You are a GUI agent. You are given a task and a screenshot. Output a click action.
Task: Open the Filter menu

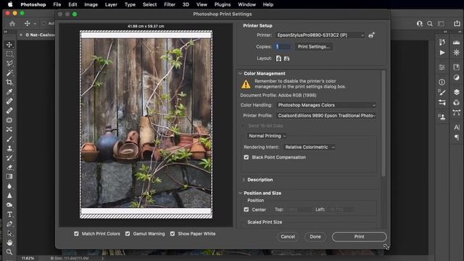(170, 4)
